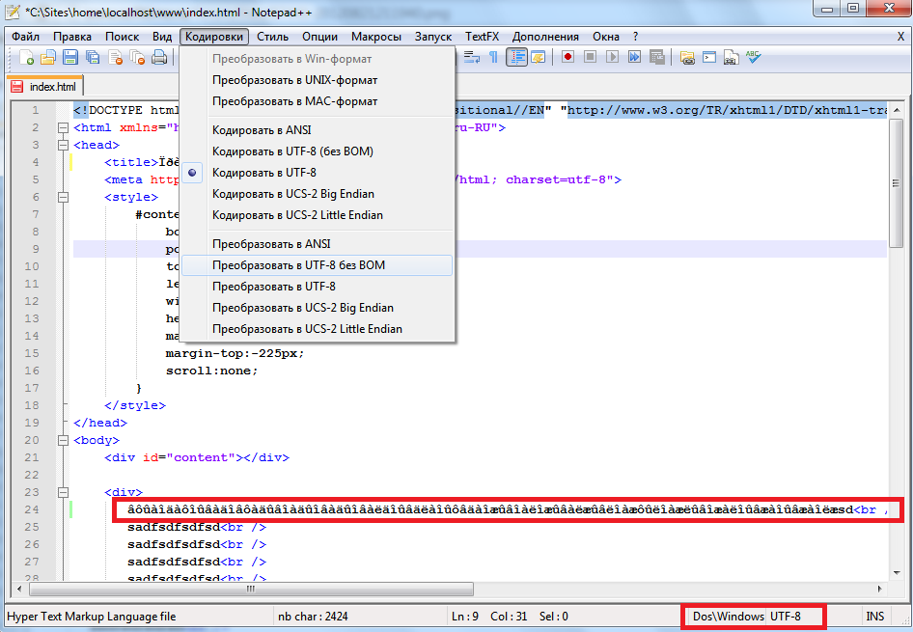This screenshot has height=632, width=913.
Task: Open the Окна menu
Action: (x=606, y=37)
